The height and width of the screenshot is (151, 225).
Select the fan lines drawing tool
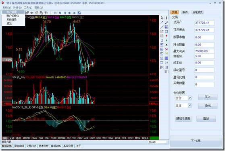click(x=167, y=27)
